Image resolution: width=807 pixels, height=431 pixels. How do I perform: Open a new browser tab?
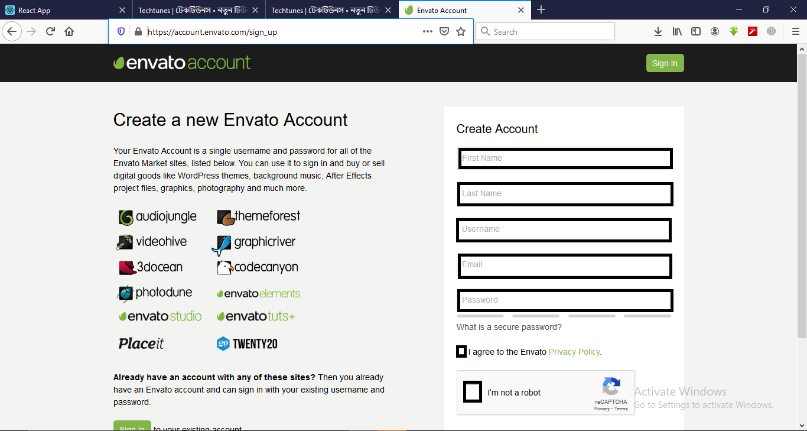(541, 10)
